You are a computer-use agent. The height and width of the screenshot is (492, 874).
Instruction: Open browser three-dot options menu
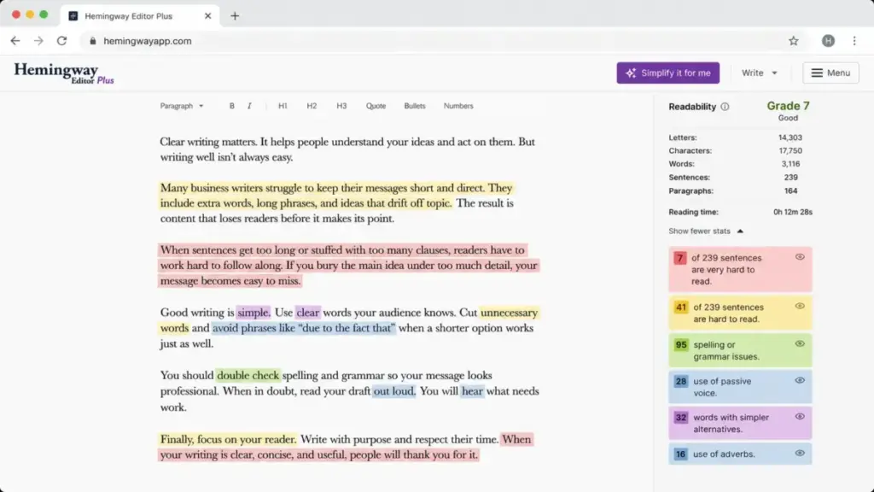(x=854, y=41)
